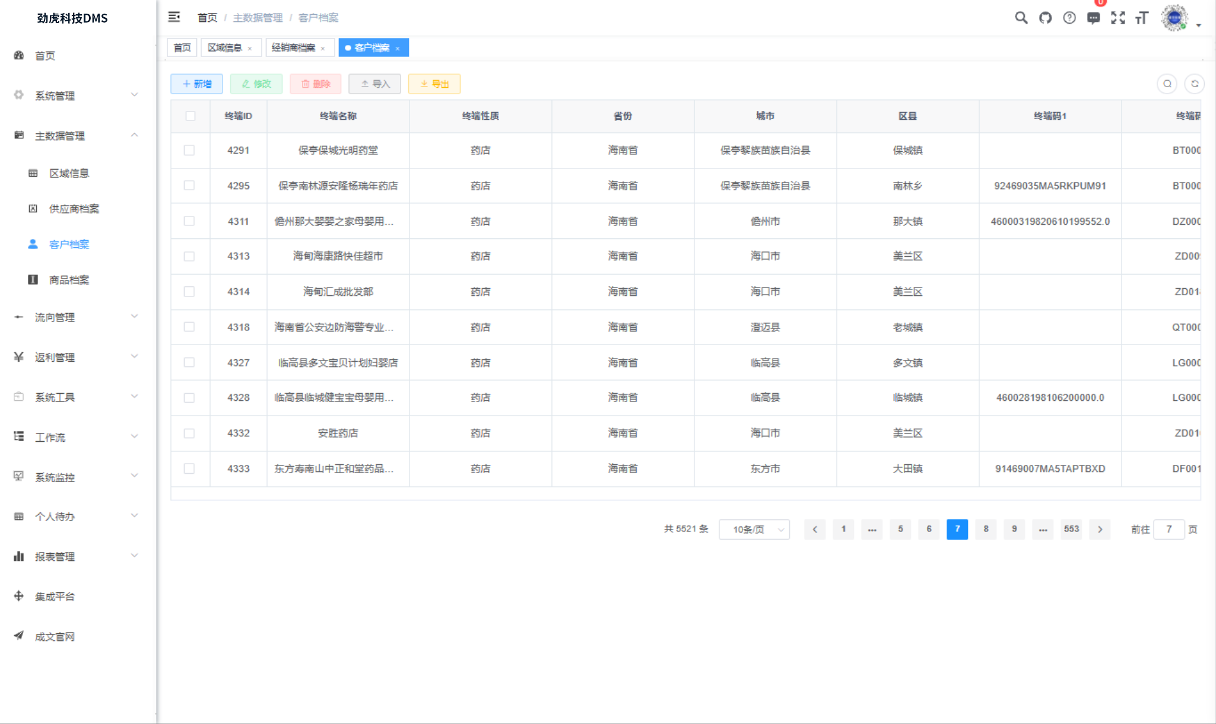
Task: Click the GitHub icon in the header
Action: (x=1046, y=18)
